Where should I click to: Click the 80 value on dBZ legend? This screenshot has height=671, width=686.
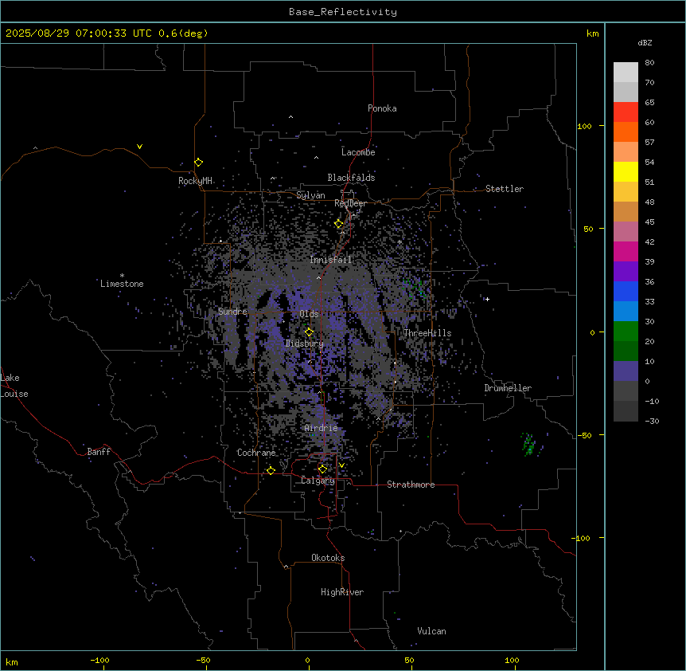(x=649, y=63)
